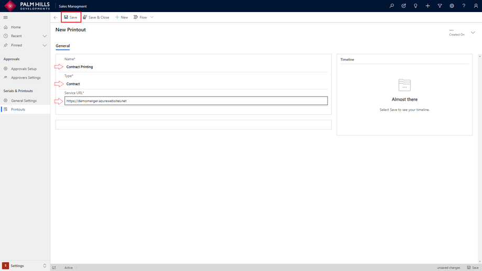
Task: Open the user account icon
Action: click(x=476, y=6)
